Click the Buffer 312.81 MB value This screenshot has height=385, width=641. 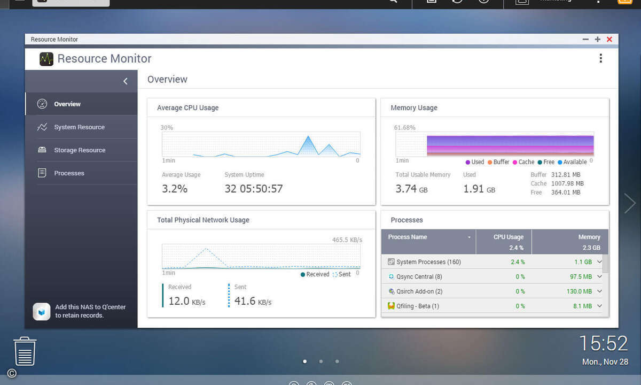pyautogui.click(x=566, y=175)
